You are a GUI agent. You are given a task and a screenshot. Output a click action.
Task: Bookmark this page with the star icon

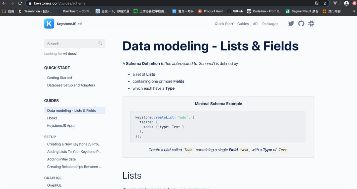click(x=325, y=3)
